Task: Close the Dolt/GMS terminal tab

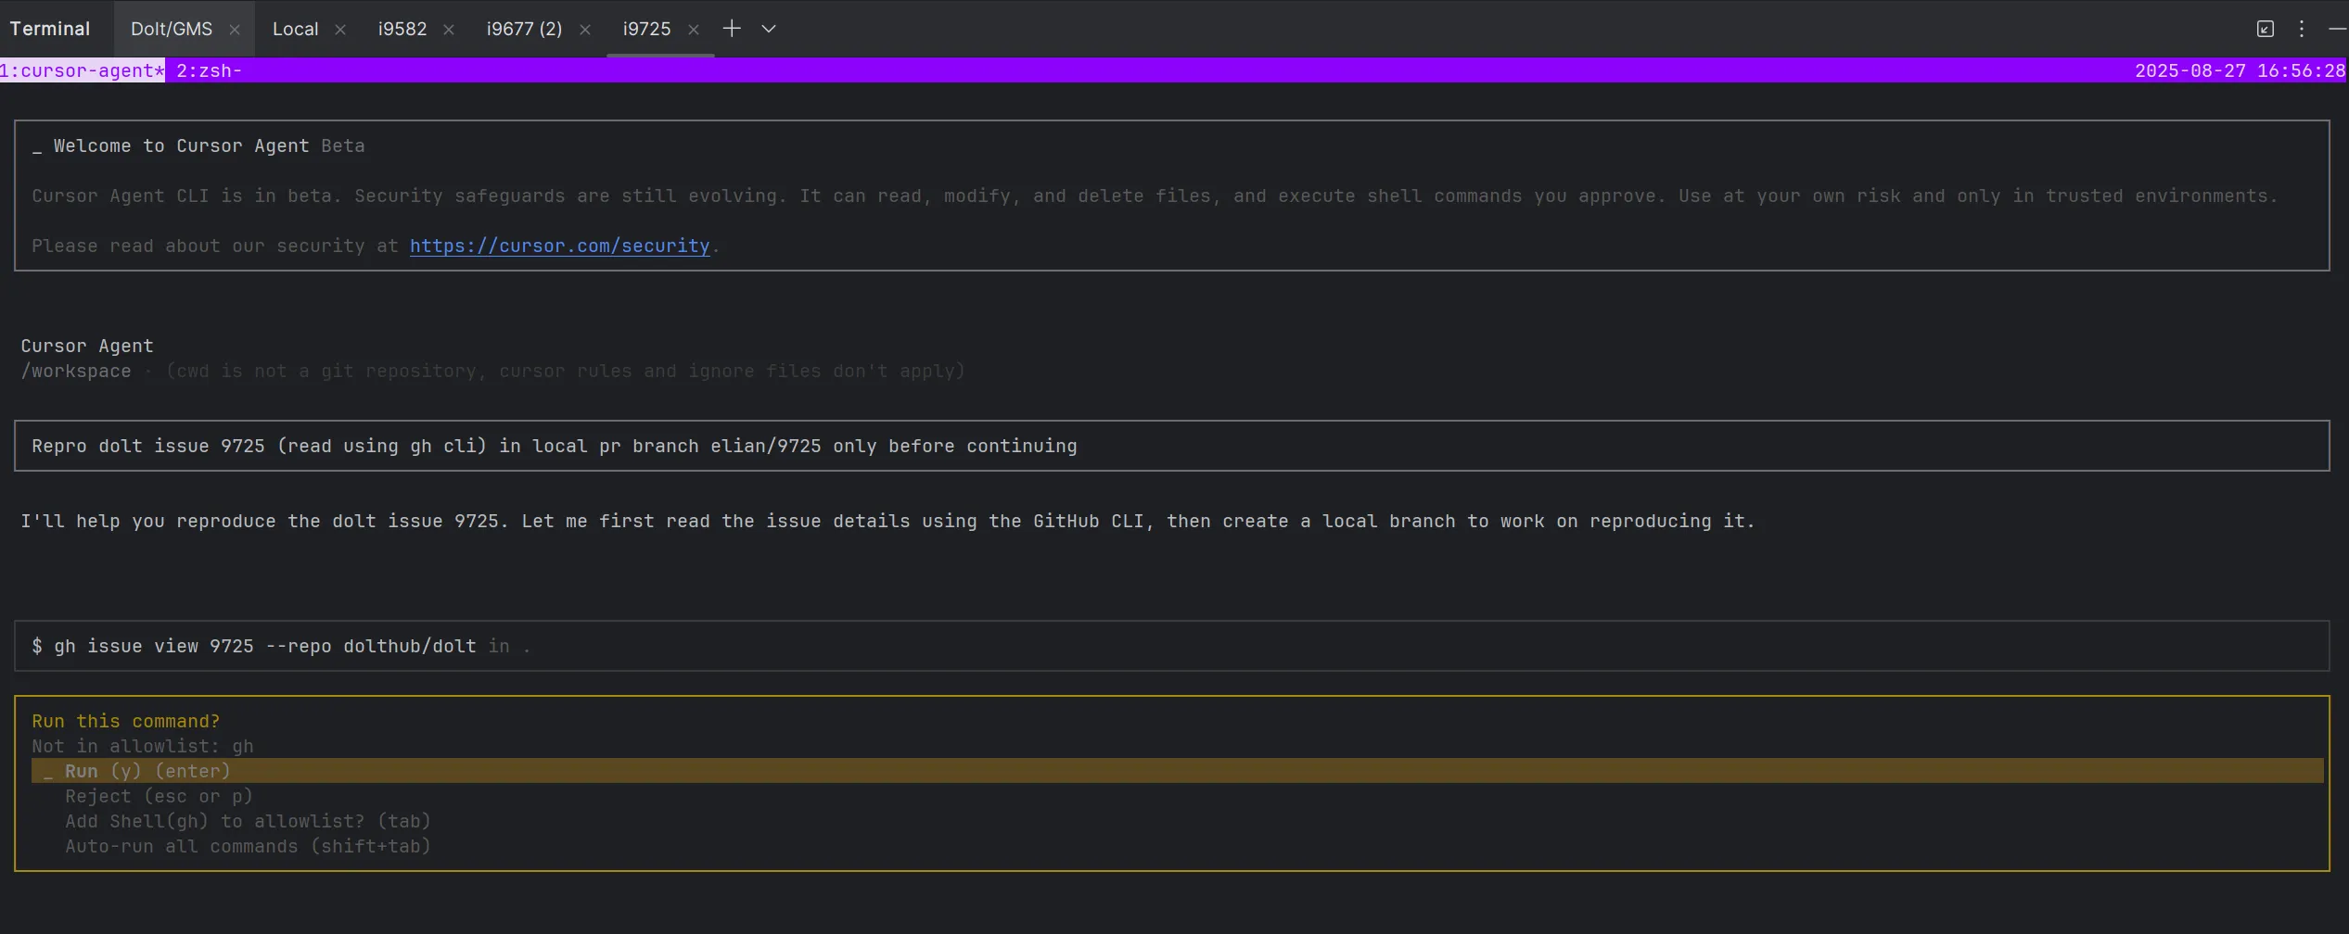Action: pos(235,30)
